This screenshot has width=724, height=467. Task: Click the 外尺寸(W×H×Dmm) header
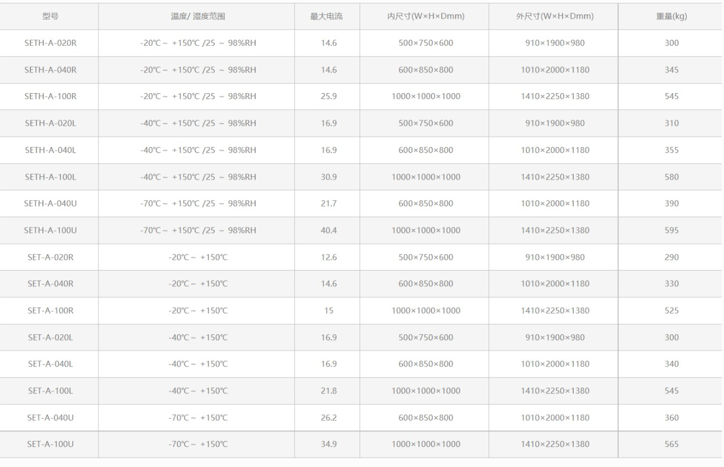pyautogui.click(x=554, y=16)
